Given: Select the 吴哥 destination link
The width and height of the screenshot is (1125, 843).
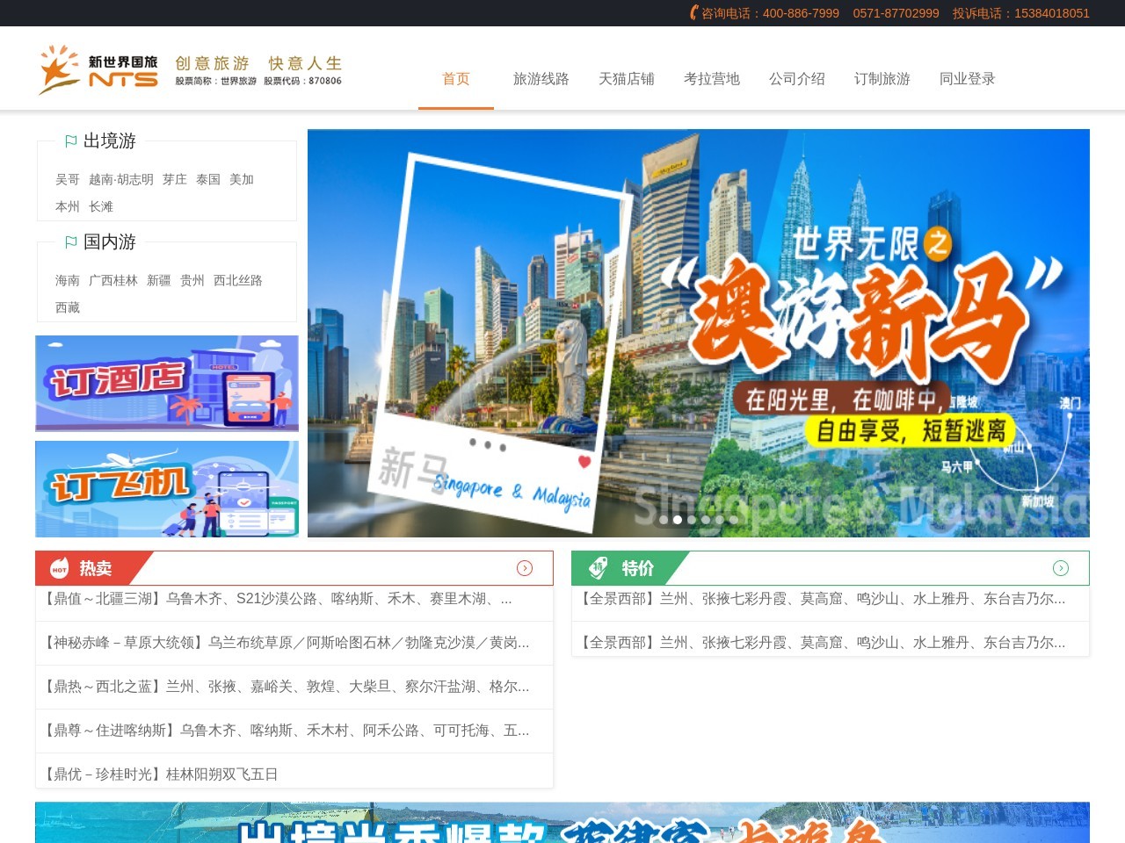Looking at the screenshot, I should click(x=68, y=179).
